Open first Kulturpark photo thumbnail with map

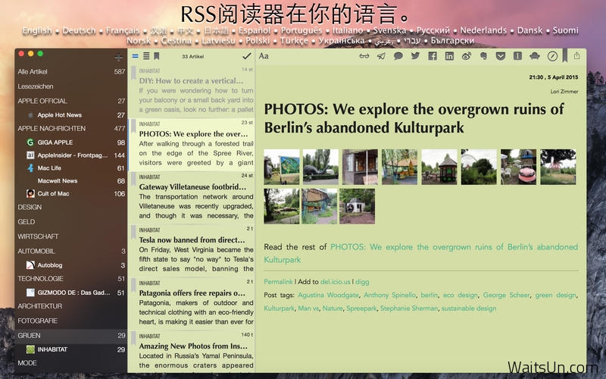[x=282, y=167]
